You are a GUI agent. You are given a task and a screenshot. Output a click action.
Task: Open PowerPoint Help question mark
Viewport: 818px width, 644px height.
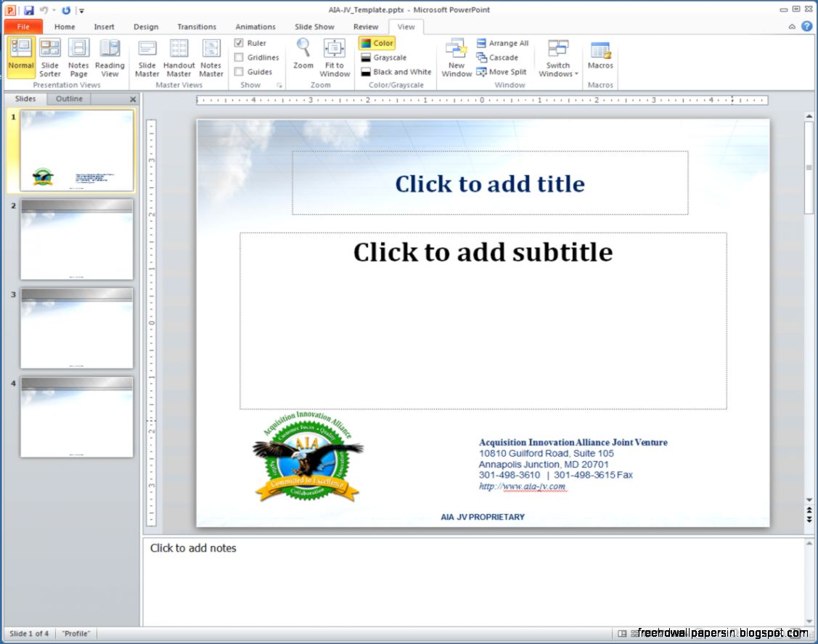point(806,26)
